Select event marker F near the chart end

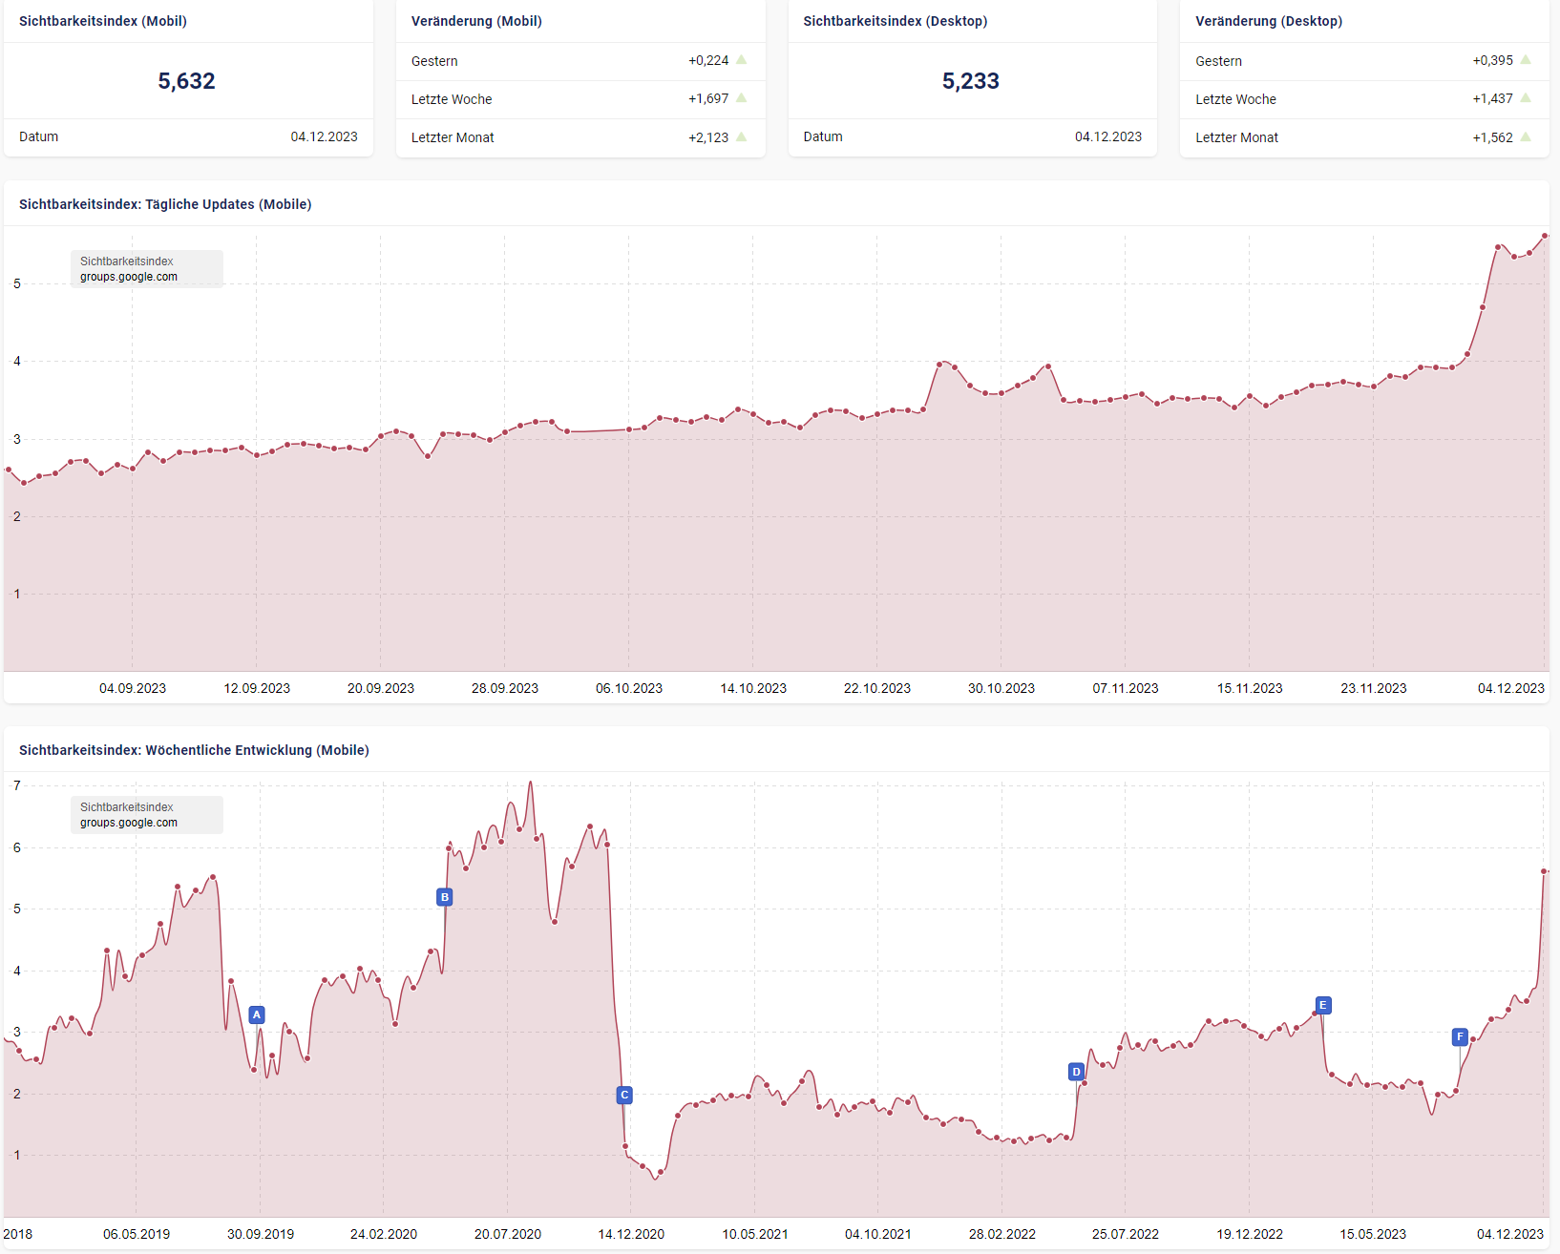1460,1035
